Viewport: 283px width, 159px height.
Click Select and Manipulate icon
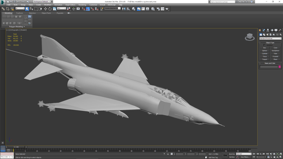(73, 9)
